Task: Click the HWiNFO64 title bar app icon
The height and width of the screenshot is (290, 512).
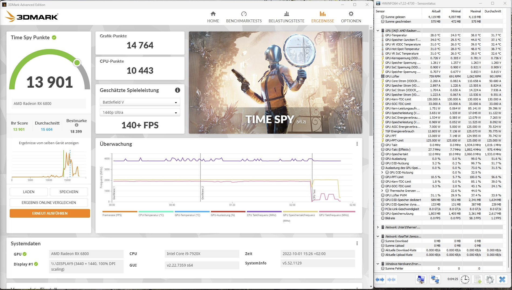Action: (x=378, y=3)
